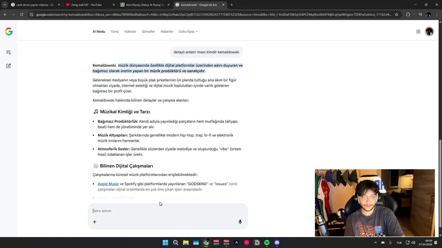This screenshot has height=248, width=442.
Task: Switch the TUR keyboard language
Action: click(x=399, y=242)
